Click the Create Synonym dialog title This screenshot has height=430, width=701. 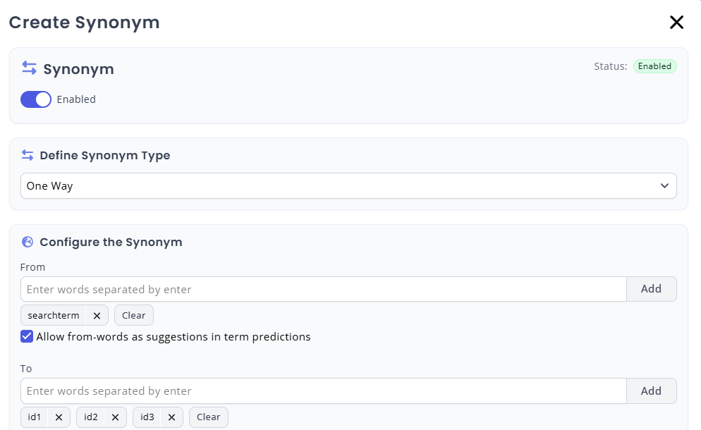tap(84, 22)
